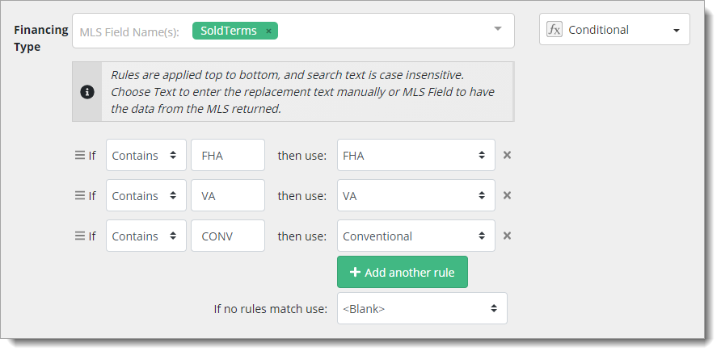This screenshot has width=721, height=355.
Task: Open the Contains operator dropdown for the VA rule
Action: coord(145,195)
